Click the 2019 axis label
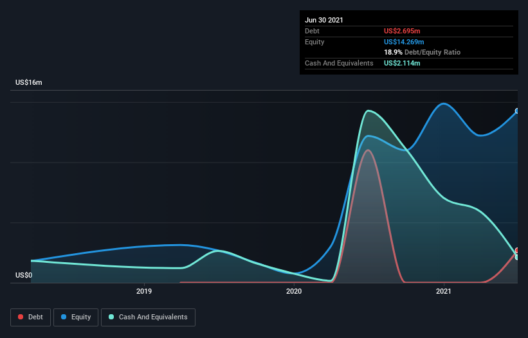 point(144,291)
